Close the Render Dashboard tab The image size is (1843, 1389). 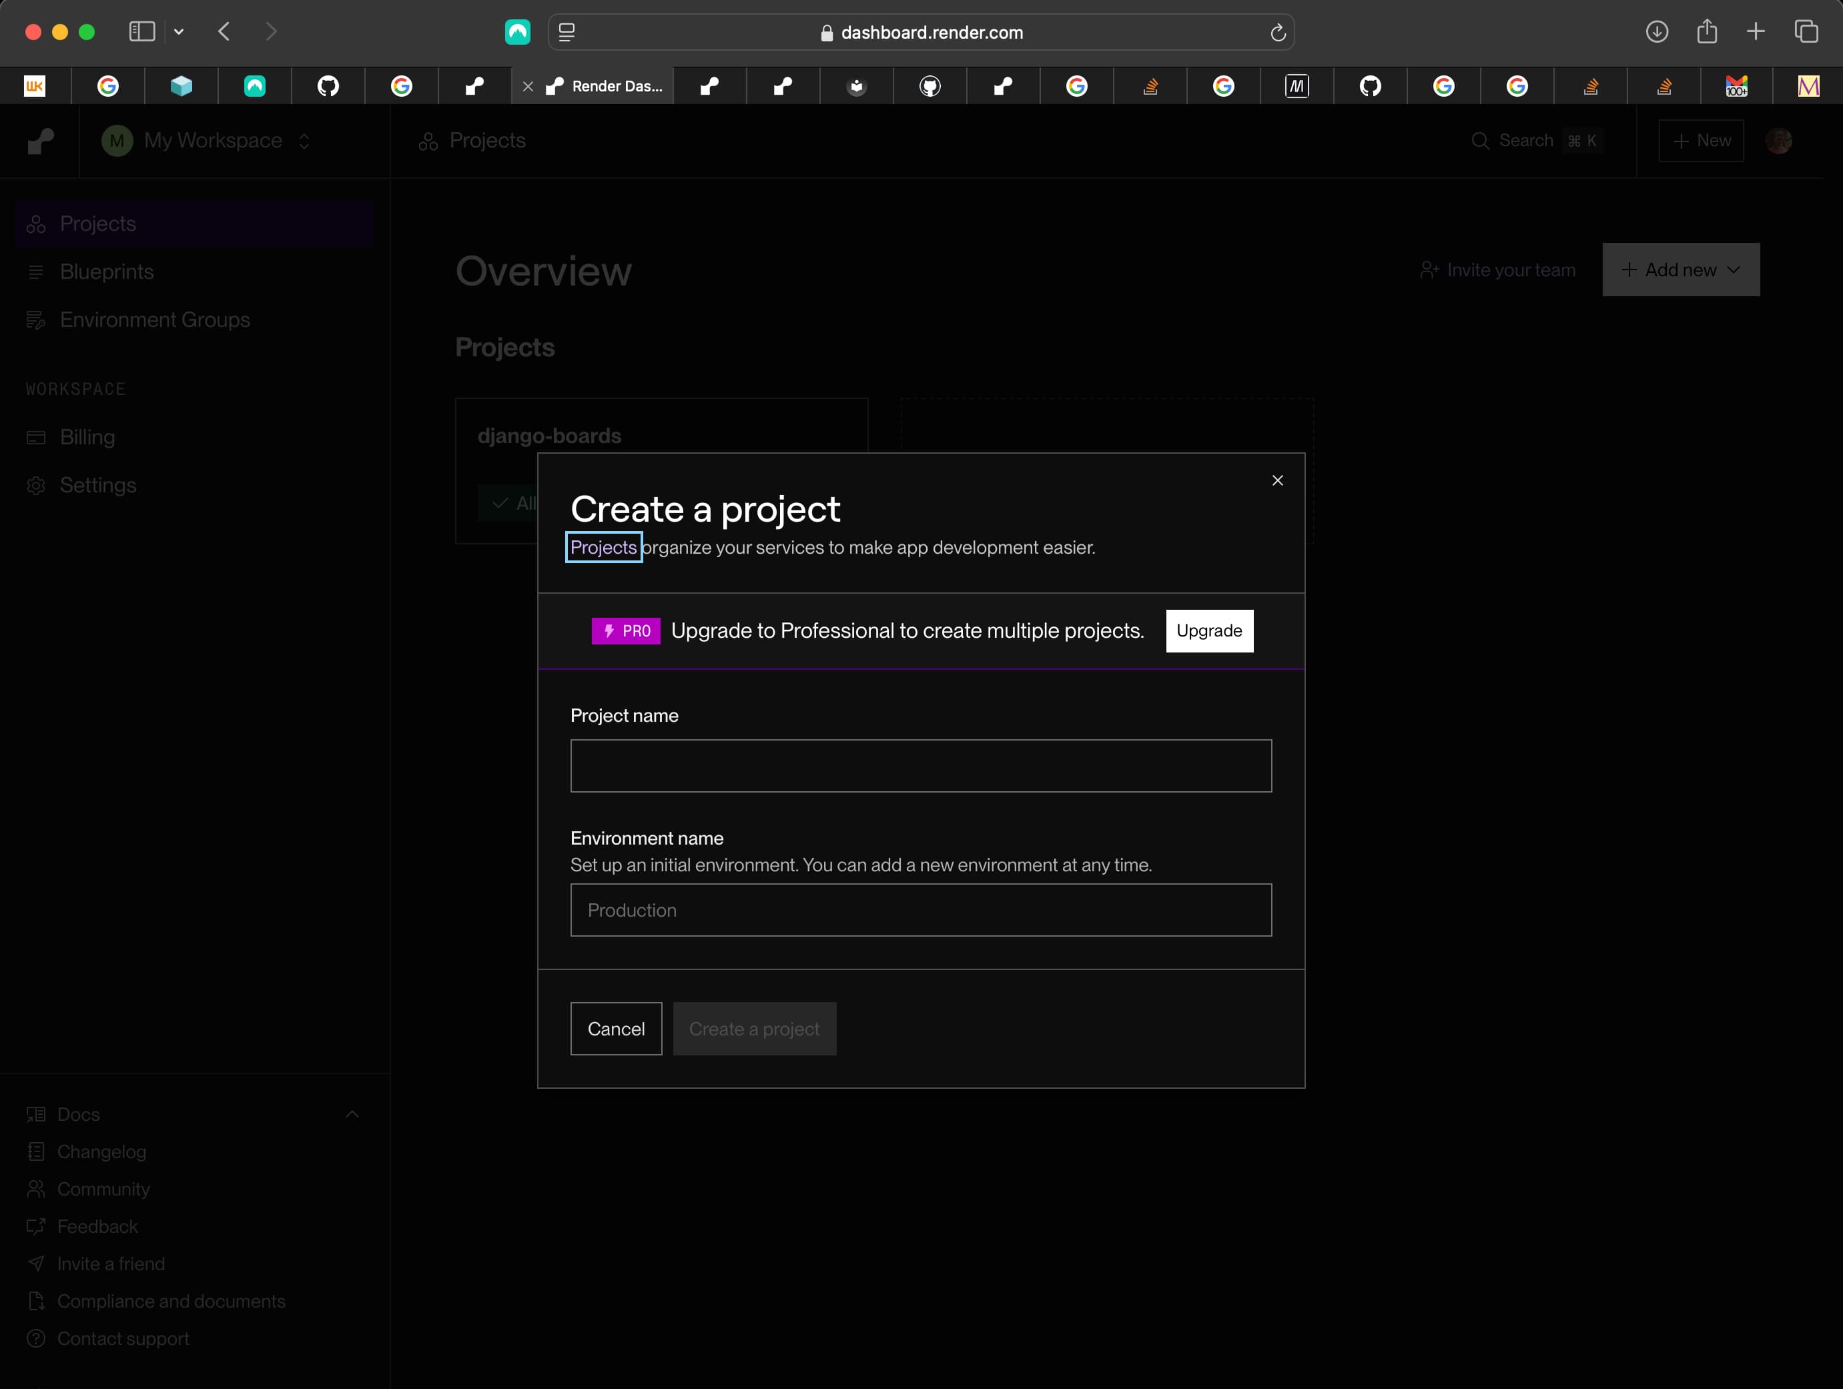(527, 87)
